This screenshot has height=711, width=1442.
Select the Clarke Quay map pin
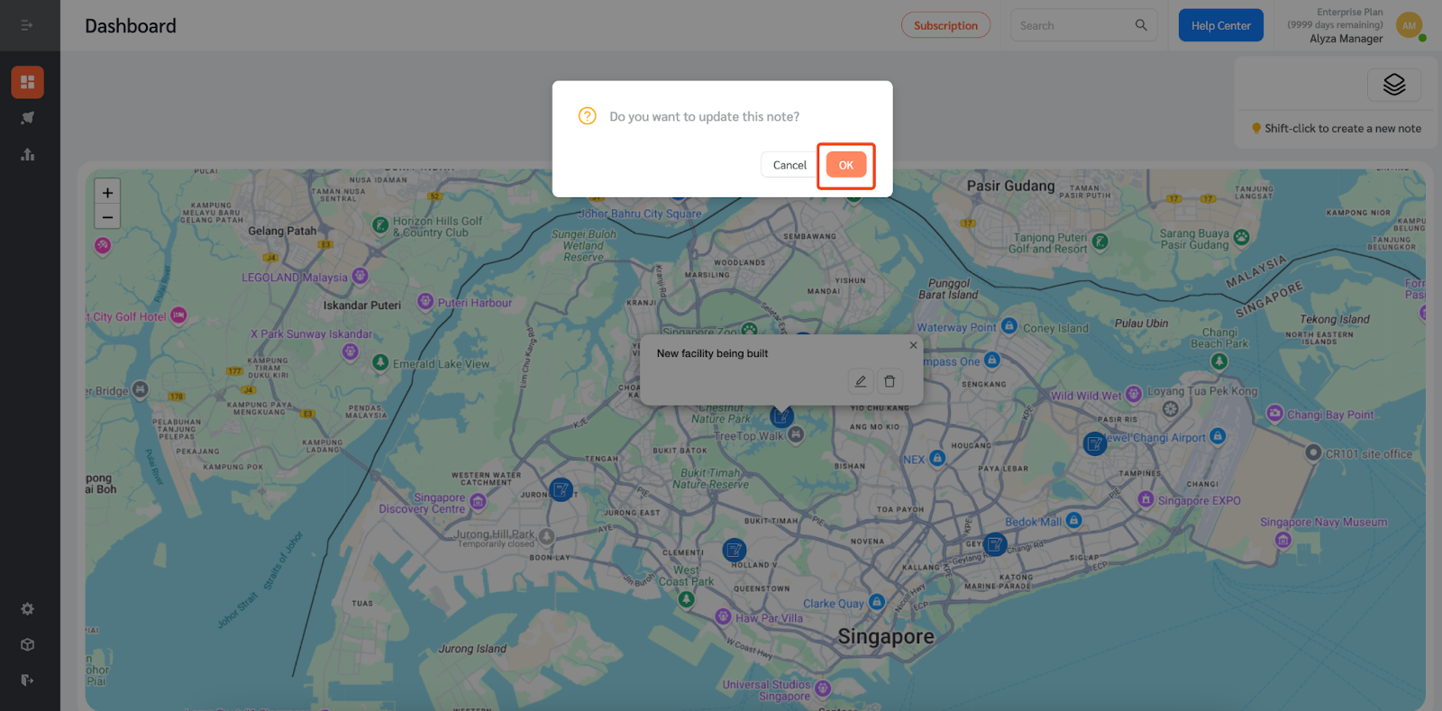[x=877, y=602]
